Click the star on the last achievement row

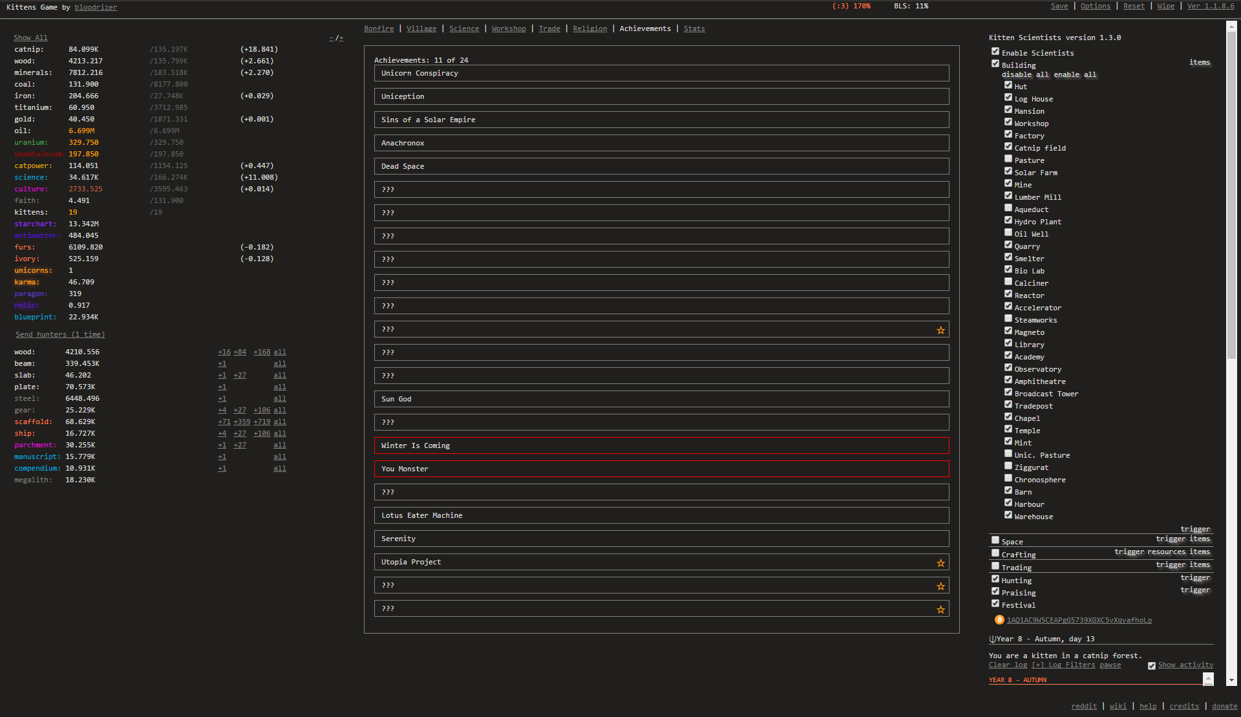[940, 610]
